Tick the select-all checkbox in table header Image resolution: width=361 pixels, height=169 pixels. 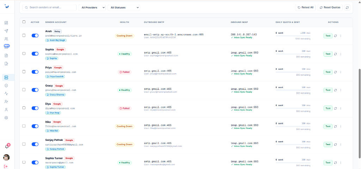(x=24, y=22)
